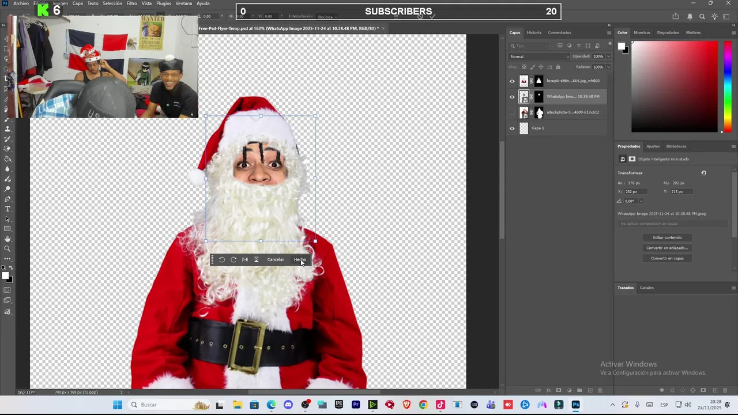The width and height of the screenshot is (738, 415).
Task: Toggle Quick Mask mode icon
Action: click(7, 290)
